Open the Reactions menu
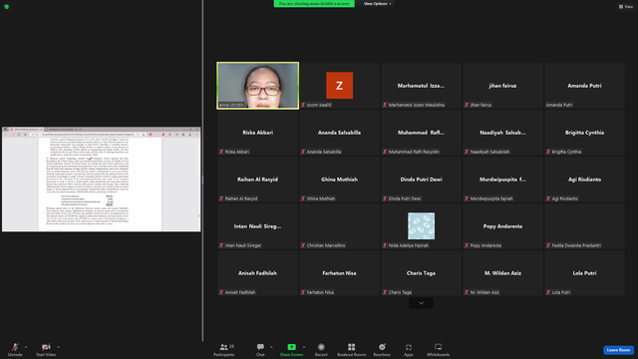Viewport: 638px width, 359px height. (382, 349)
